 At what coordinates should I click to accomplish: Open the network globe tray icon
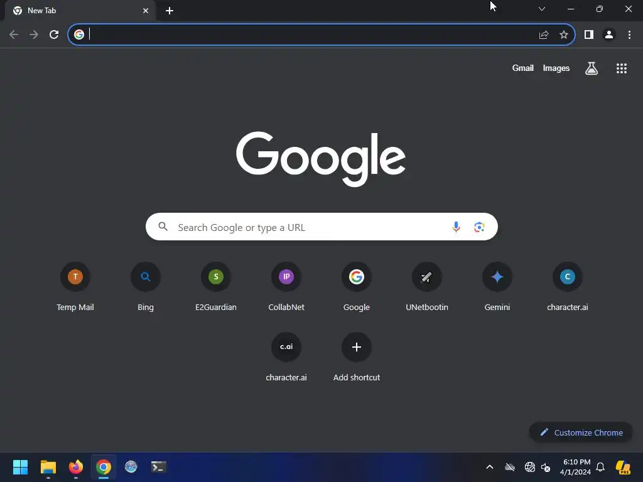[530, 467]
